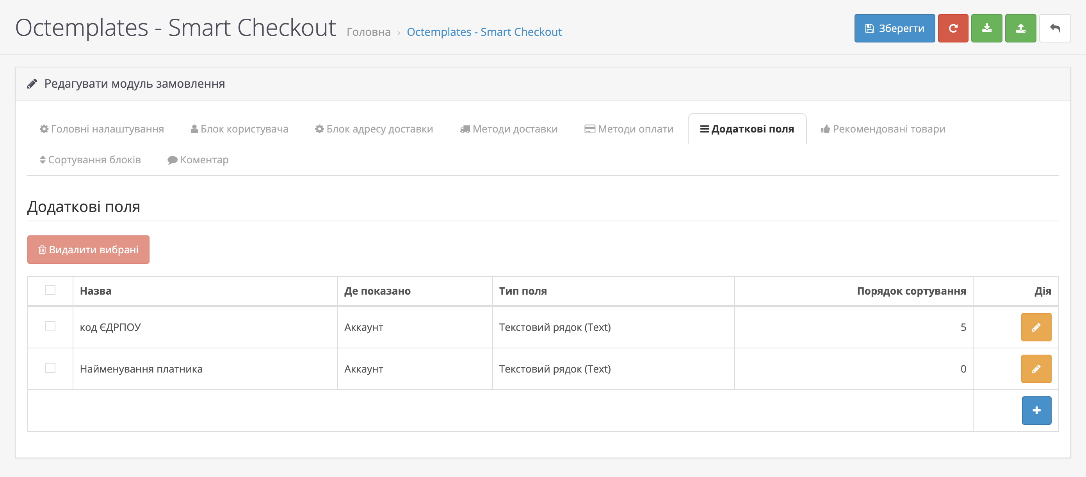The width and height of the screenshot is (1086, 477).
Task: Toggle the select-all checkbox in the table header
Action: (50, 290)
